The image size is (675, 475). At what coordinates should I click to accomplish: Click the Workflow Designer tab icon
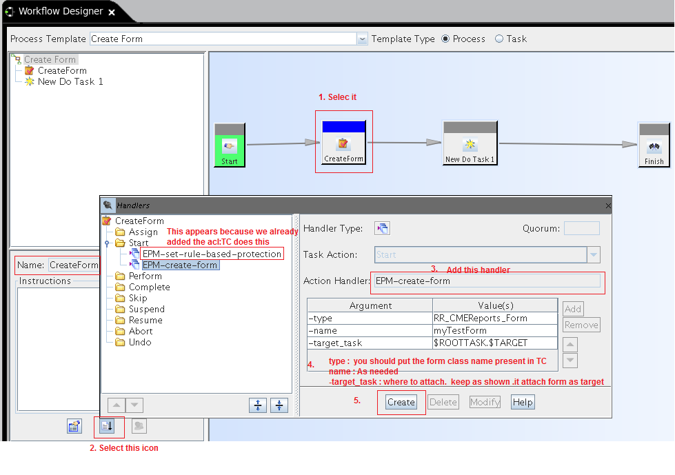[10, 12]
